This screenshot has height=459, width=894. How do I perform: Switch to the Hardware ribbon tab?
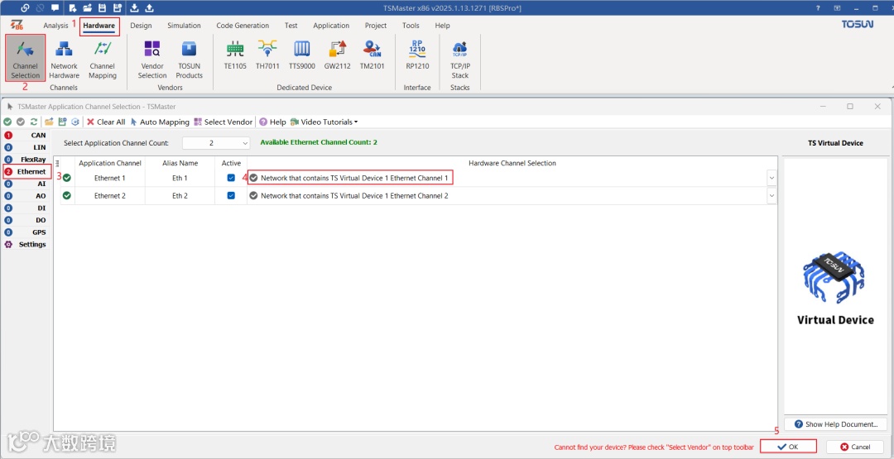coord(99,26)
